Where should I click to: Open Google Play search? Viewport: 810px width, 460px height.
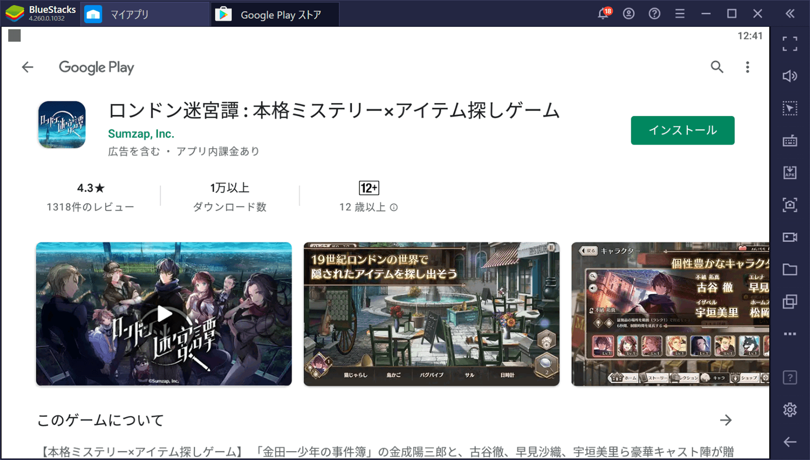click(717, 67)
